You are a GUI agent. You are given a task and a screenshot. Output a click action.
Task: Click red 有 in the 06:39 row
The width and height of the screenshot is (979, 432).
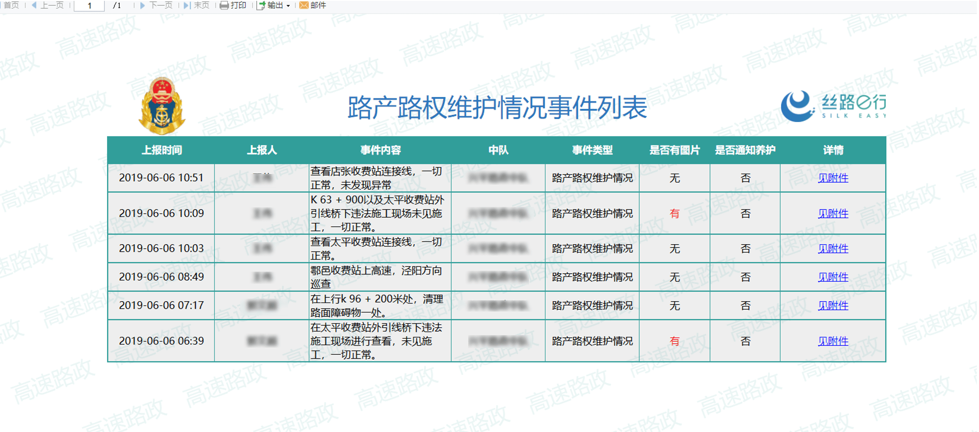pos(674,341)
